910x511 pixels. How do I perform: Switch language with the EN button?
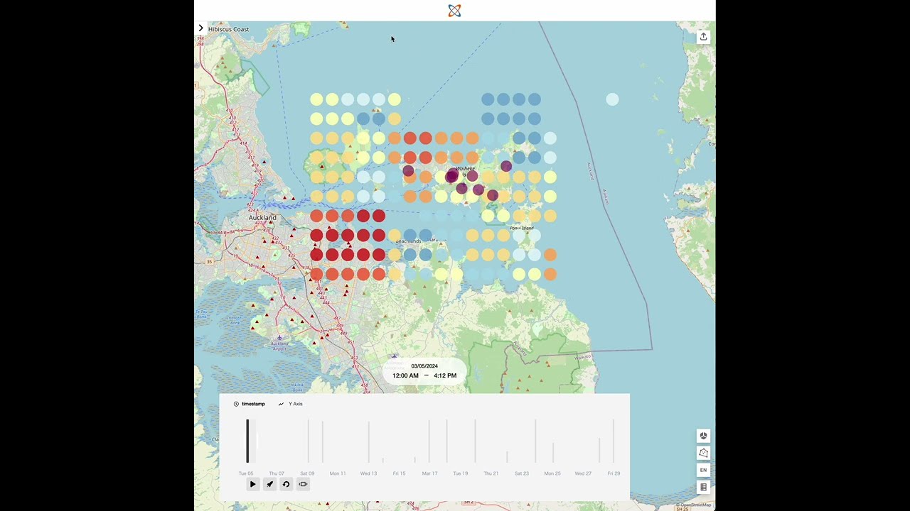pos(703,470)
